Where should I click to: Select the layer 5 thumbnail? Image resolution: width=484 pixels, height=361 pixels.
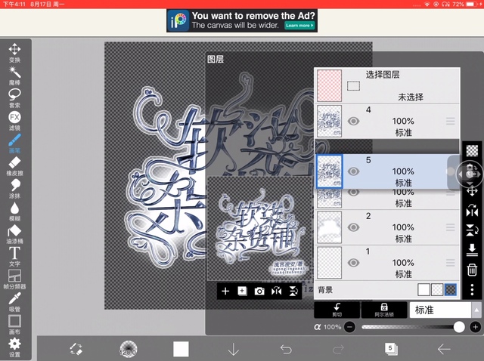coord(330,171)
